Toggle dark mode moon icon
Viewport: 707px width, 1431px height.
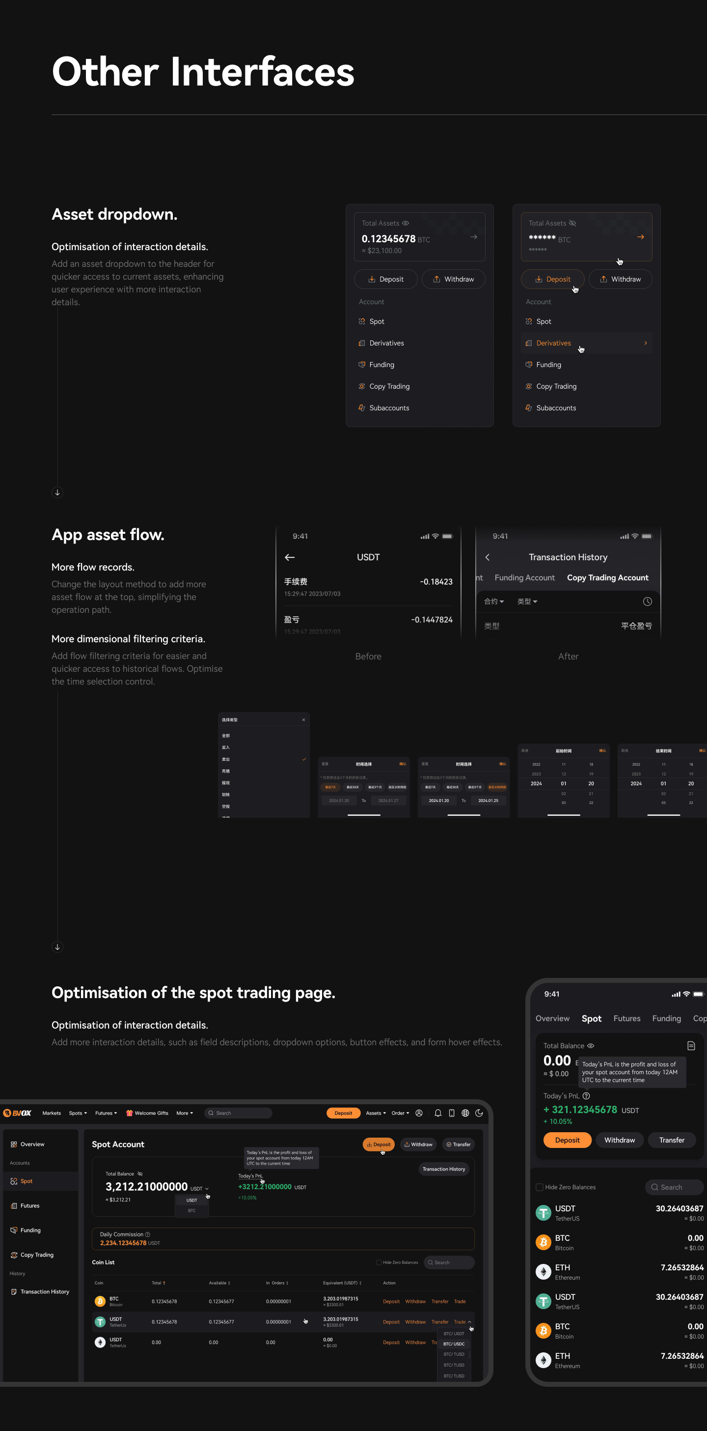[x=479, y=1113]
